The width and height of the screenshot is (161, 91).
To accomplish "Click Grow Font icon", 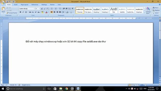I will [x=42, y=9].
